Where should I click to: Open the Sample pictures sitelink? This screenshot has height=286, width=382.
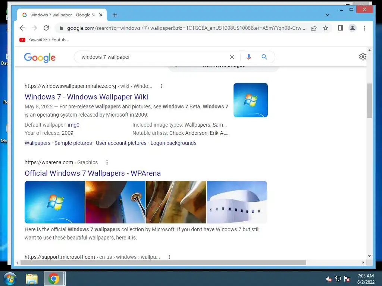pyautogui.click(x=73, y=143)
